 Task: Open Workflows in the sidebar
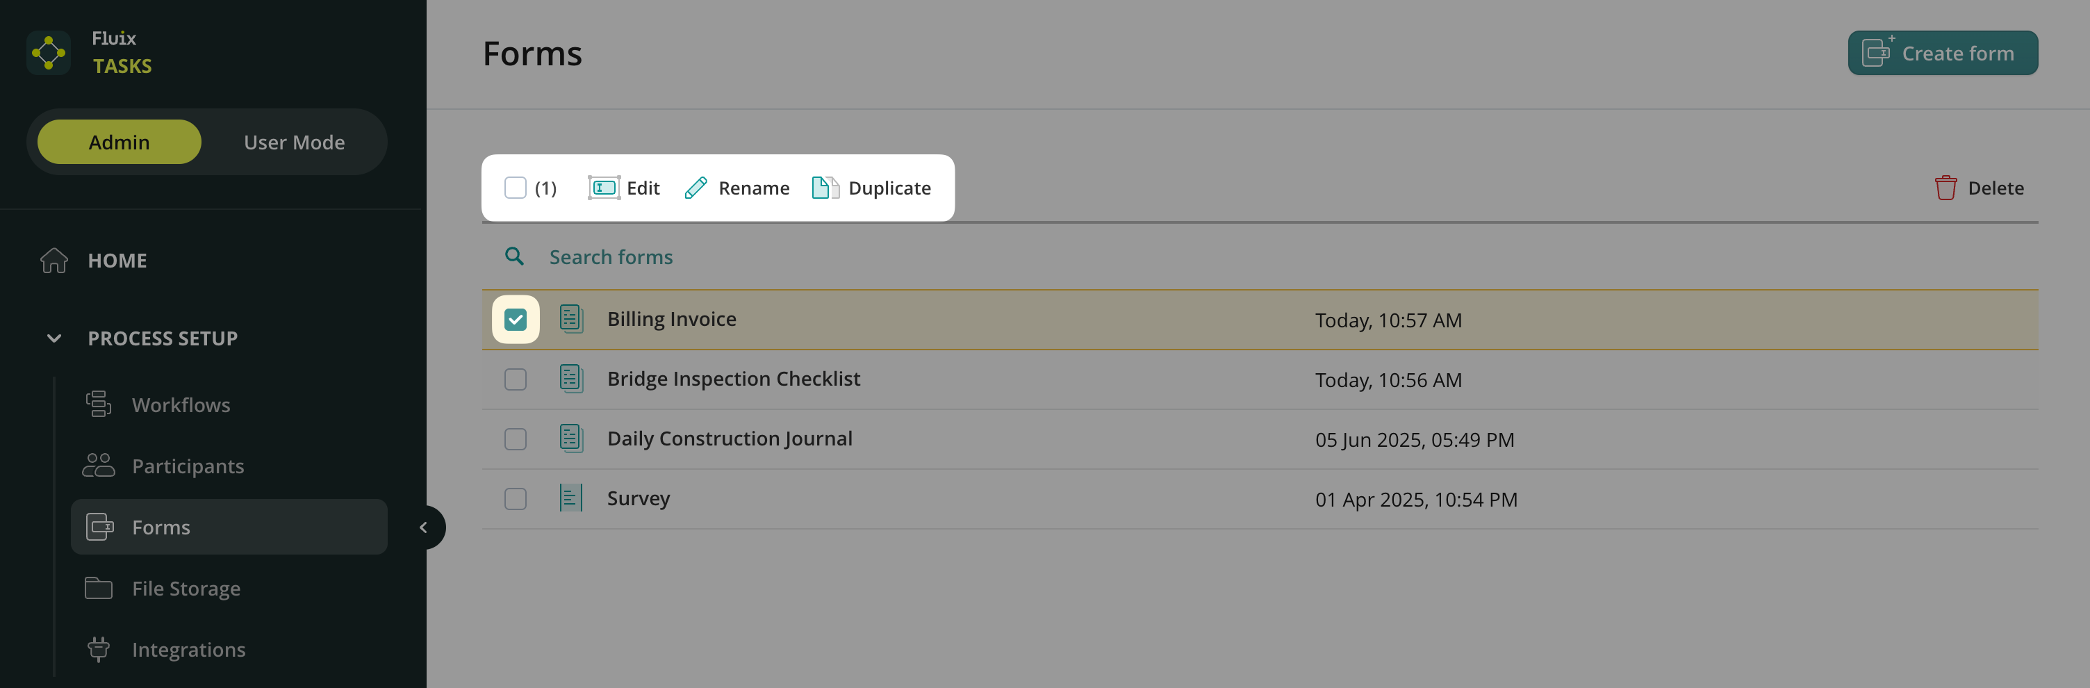(180, 405)
